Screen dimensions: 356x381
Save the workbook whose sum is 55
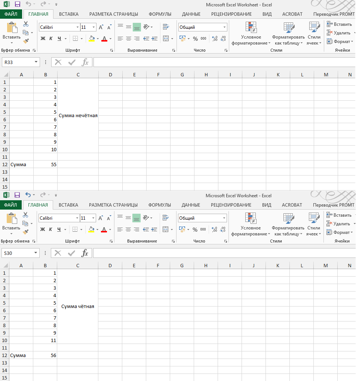pyautogui.click(x=17, y=4)
